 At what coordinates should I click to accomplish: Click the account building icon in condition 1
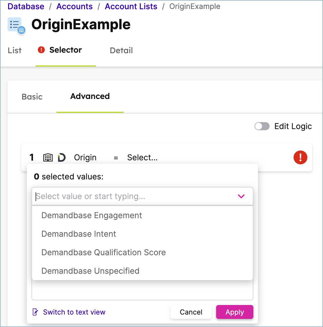(48, 157)
